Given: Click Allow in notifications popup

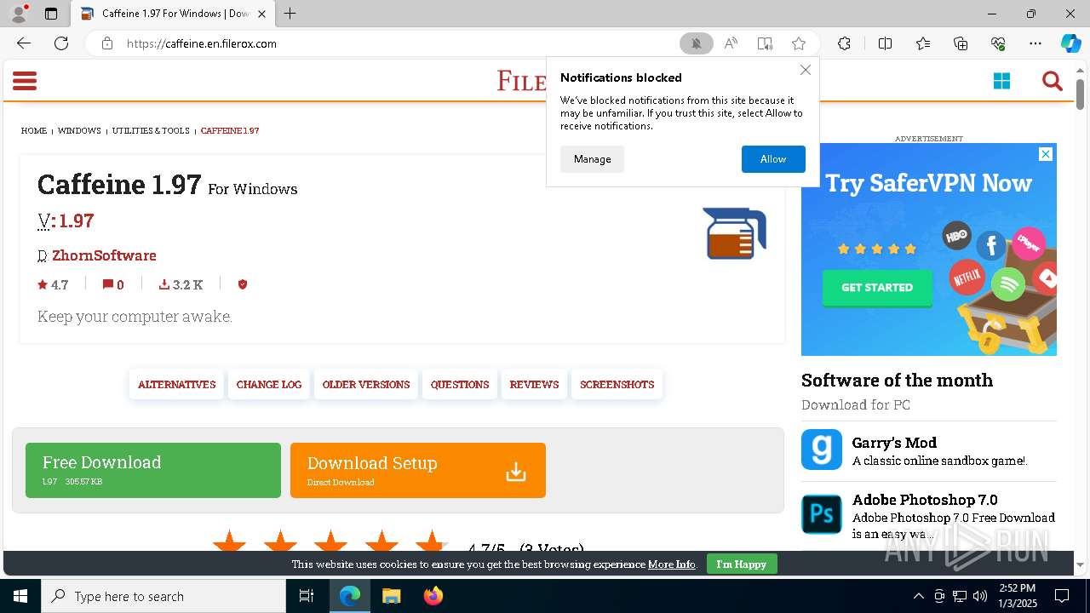Looking at the screenshot, I should pyautogui.click(x=773, y=159).
